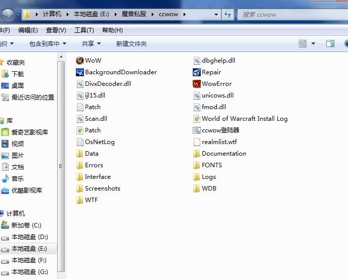
Task: Click in the 搜索 ccwow search field
Action: pos(293,15)
